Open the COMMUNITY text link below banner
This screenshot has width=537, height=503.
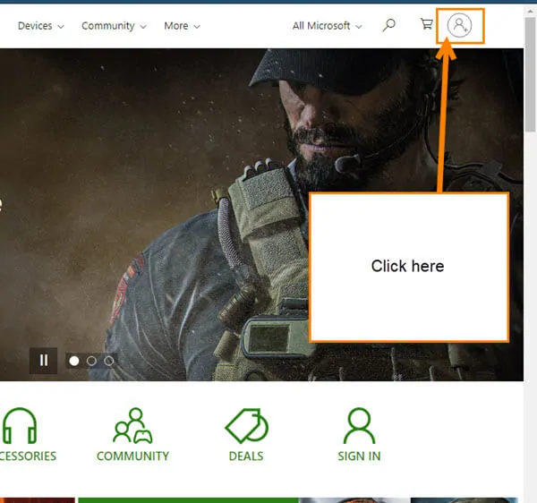point(132,456)
